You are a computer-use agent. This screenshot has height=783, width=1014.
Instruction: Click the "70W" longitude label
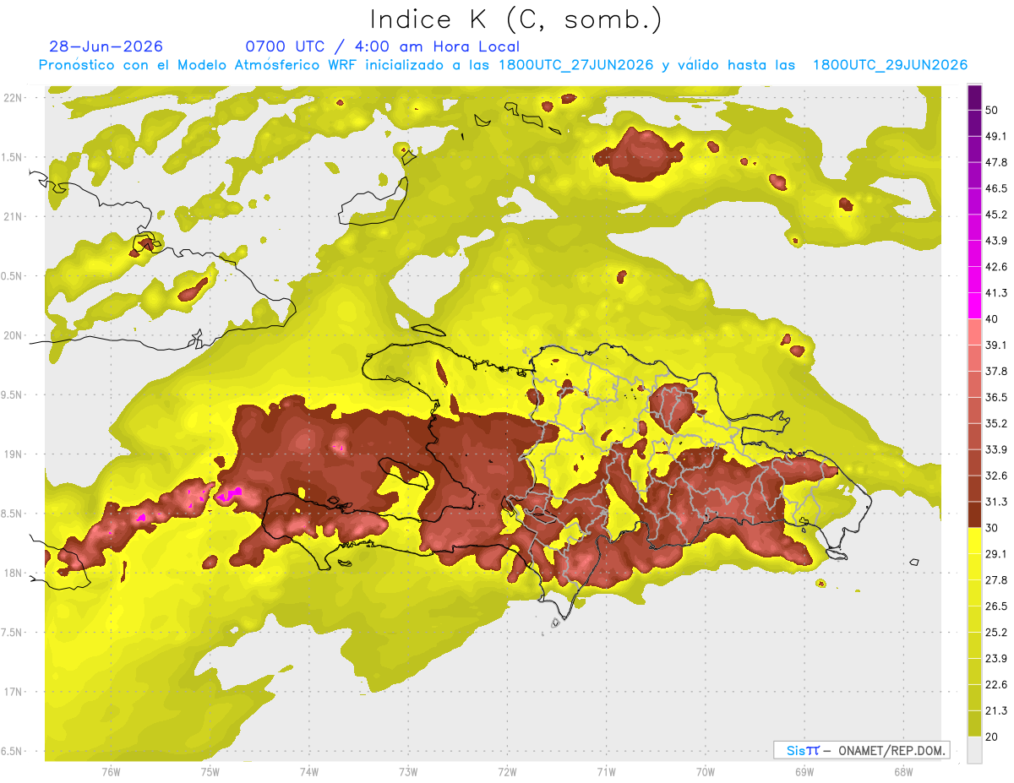pyautogui.click(x=705, y=771)
